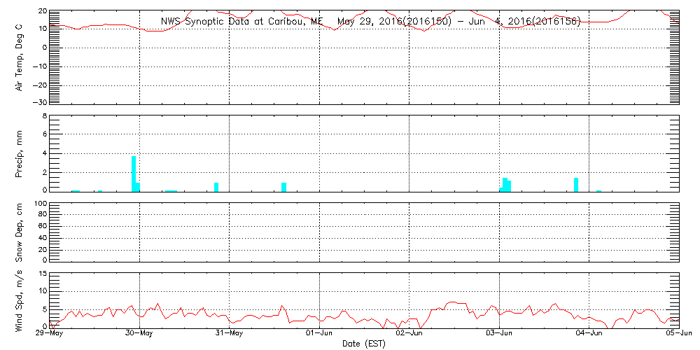The width and height of the screenshot is (700, 350).
Task: Select the 04-Jun date tick label
Action: click(589, 334)
